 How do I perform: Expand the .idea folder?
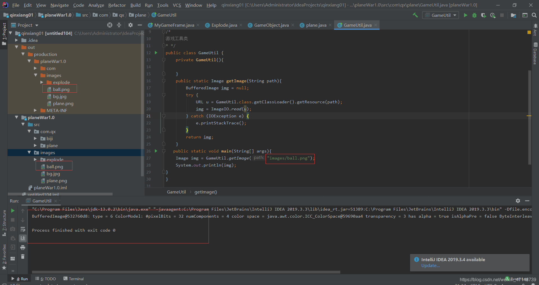point(17,40)
